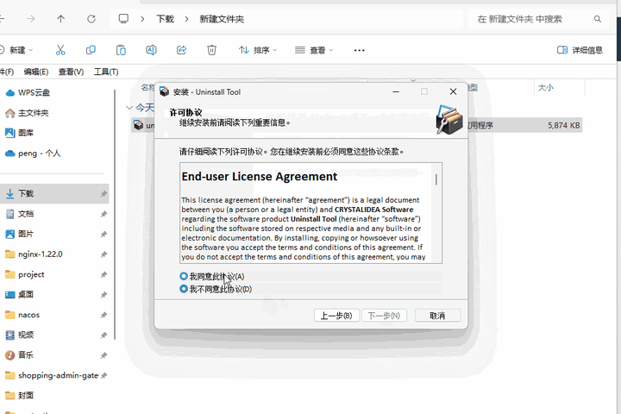Click the Rename icon in Explorer toolbar
The width and height of the screenshot is (621, 414).
[x=151, y=50]
